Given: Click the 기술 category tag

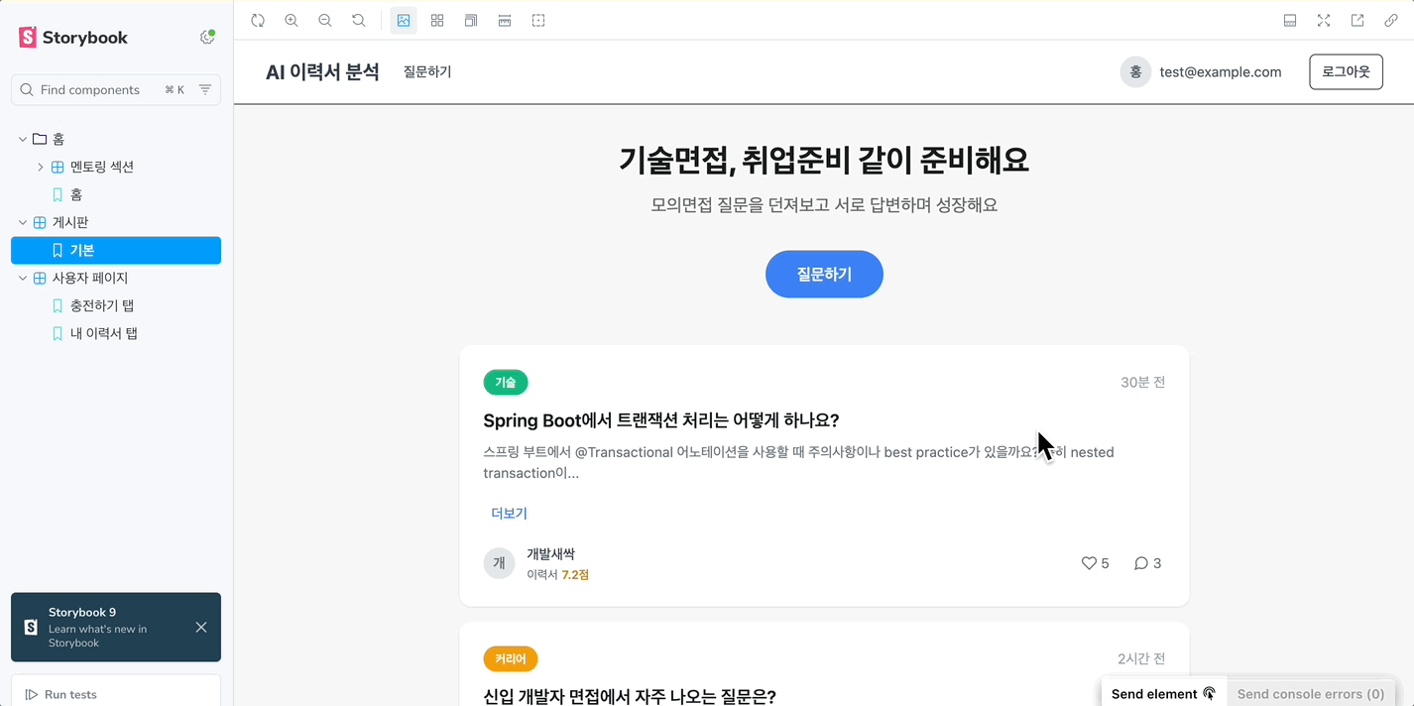Looking at the screenshot, I should pyautogui.click(x=506, y=382).
